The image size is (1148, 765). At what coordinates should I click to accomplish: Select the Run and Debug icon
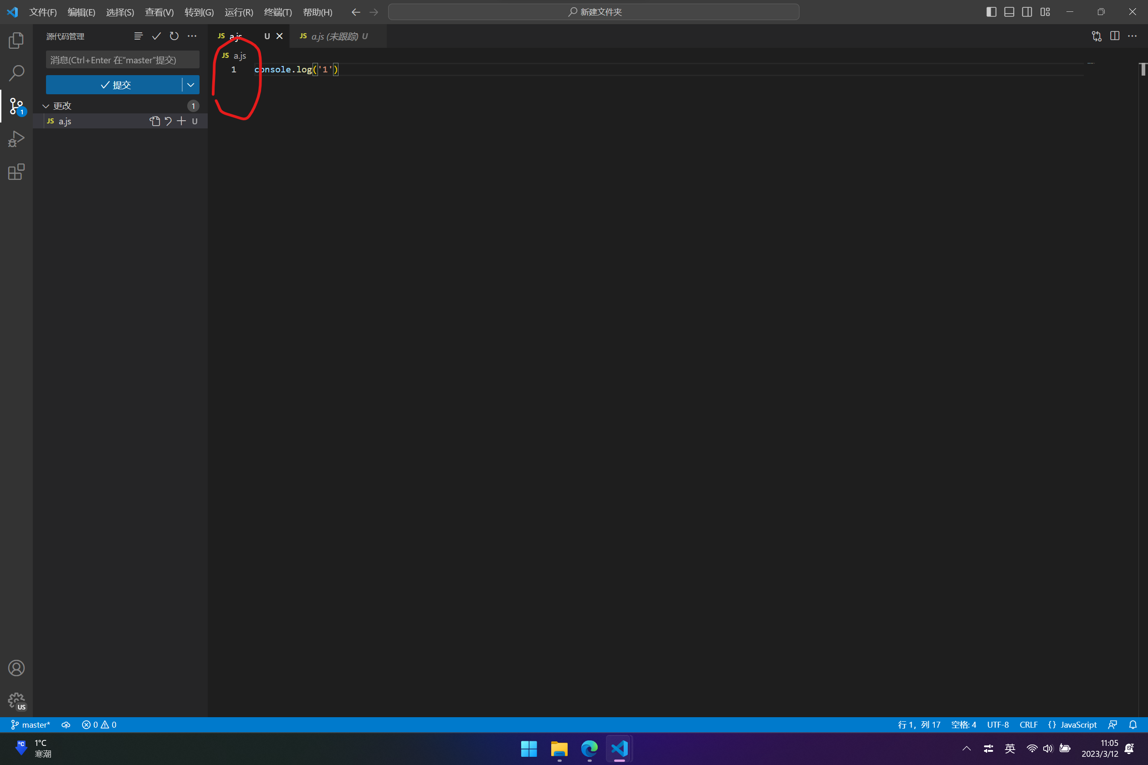click(x=16, y=139)
